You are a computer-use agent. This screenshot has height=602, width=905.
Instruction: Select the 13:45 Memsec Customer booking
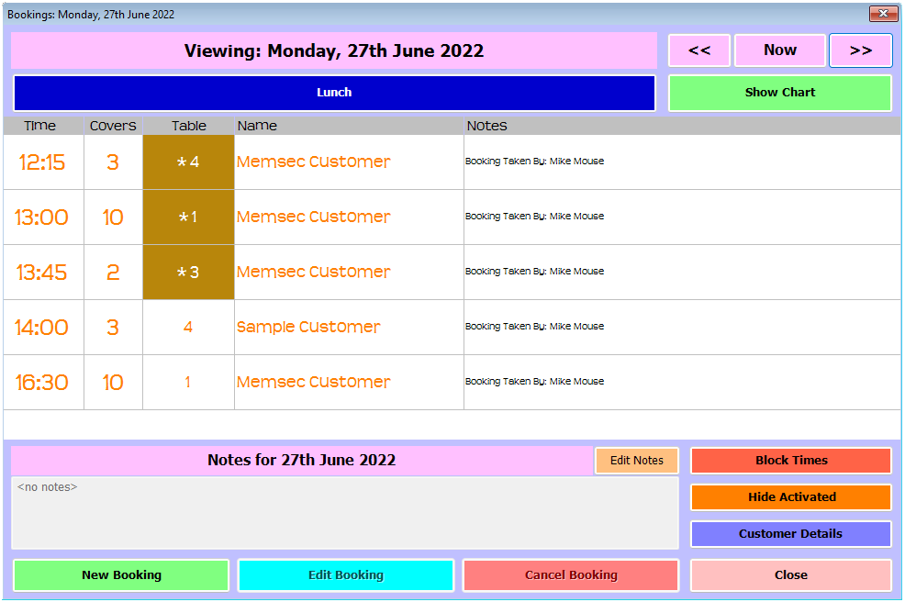tap(313, 273)
